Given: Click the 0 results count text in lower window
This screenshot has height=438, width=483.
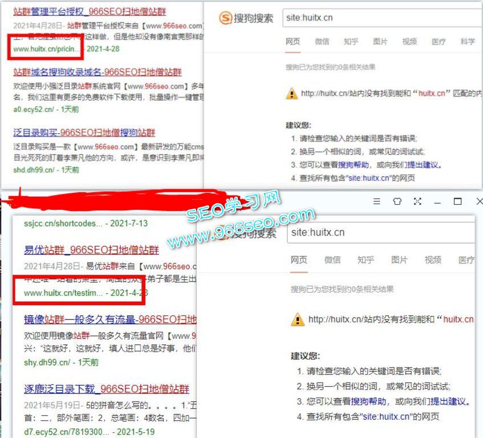Looking at the screenshot, I should point(342,289).
